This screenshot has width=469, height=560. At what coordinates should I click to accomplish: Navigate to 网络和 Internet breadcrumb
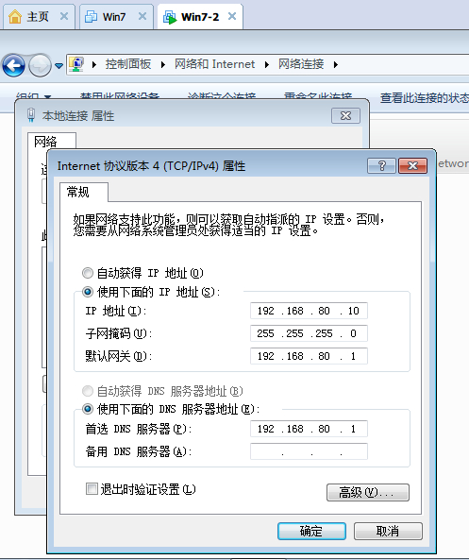(214, 64)
